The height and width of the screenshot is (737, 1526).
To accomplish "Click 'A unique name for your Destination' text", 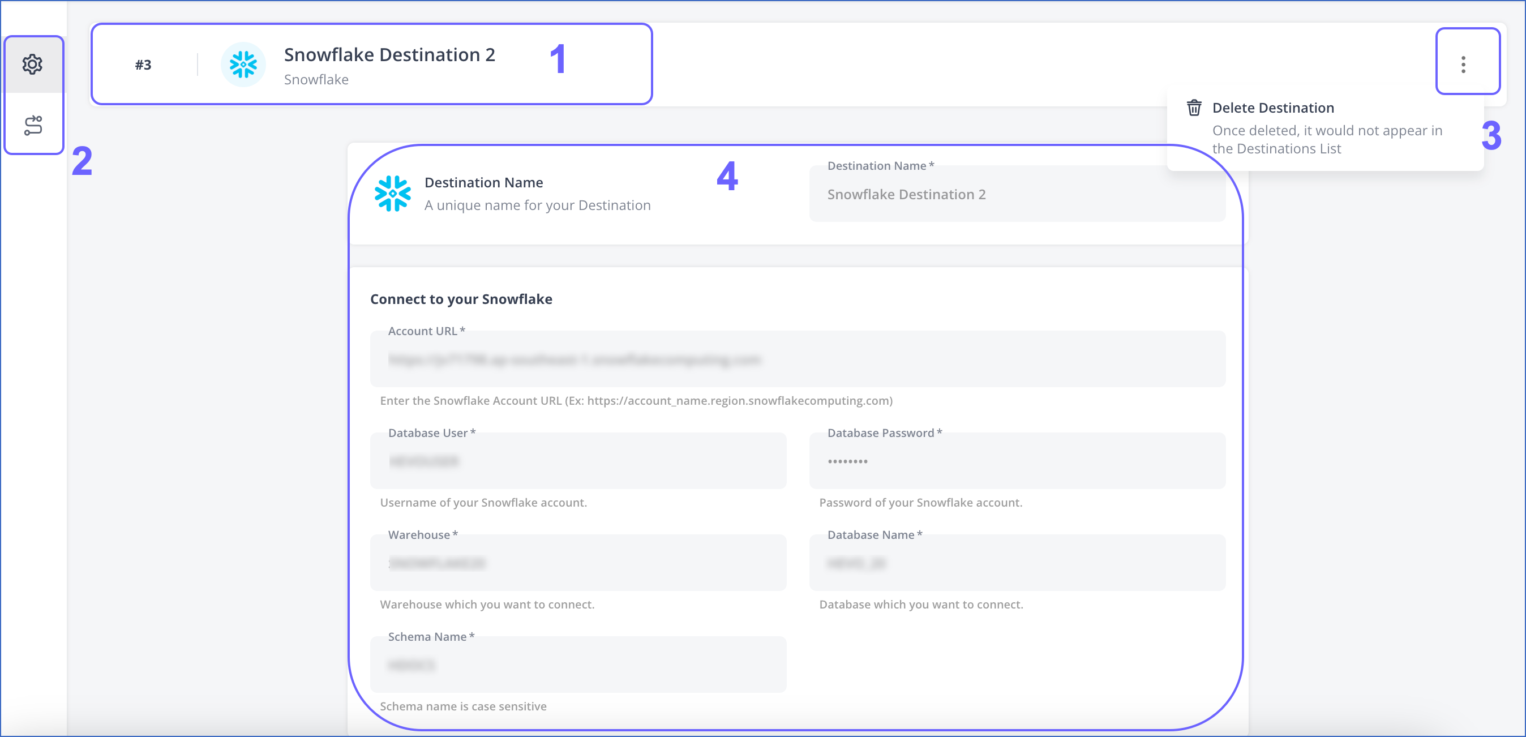I will 537,205.
